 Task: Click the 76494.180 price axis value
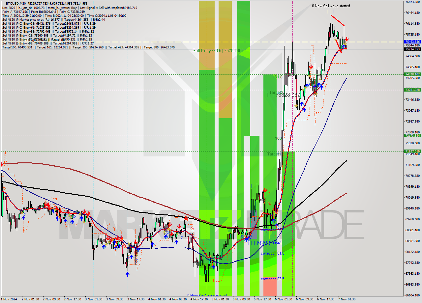pos(412,13)
